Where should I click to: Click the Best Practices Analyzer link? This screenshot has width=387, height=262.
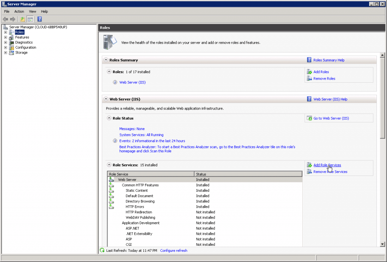[207, 149]
